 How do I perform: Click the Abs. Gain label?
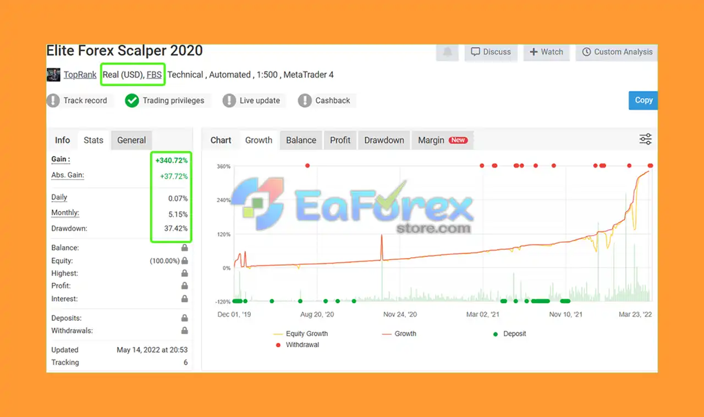pyautogui.click(x=68, y=175)
